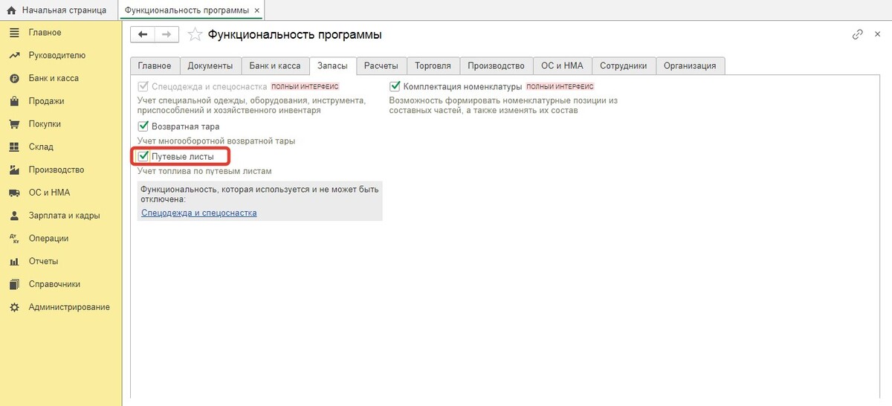Viewport: 892px width, 406px height.
Task: Toggle Комплектация номенклатуры checkbox
Action: [x=395, y=86]
